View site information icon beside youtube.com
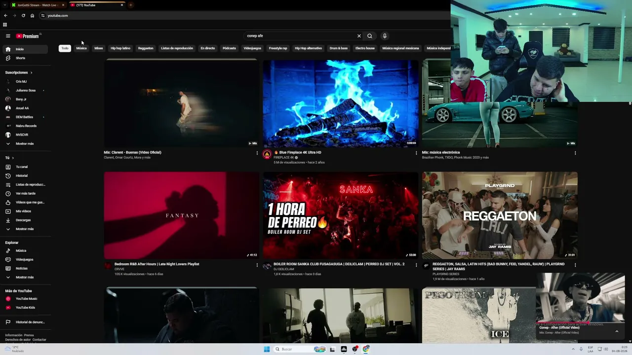 coord(43,16)
